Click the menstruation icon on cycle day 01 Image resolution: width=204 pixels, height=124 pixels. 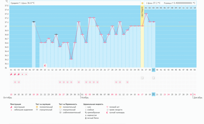11,75
